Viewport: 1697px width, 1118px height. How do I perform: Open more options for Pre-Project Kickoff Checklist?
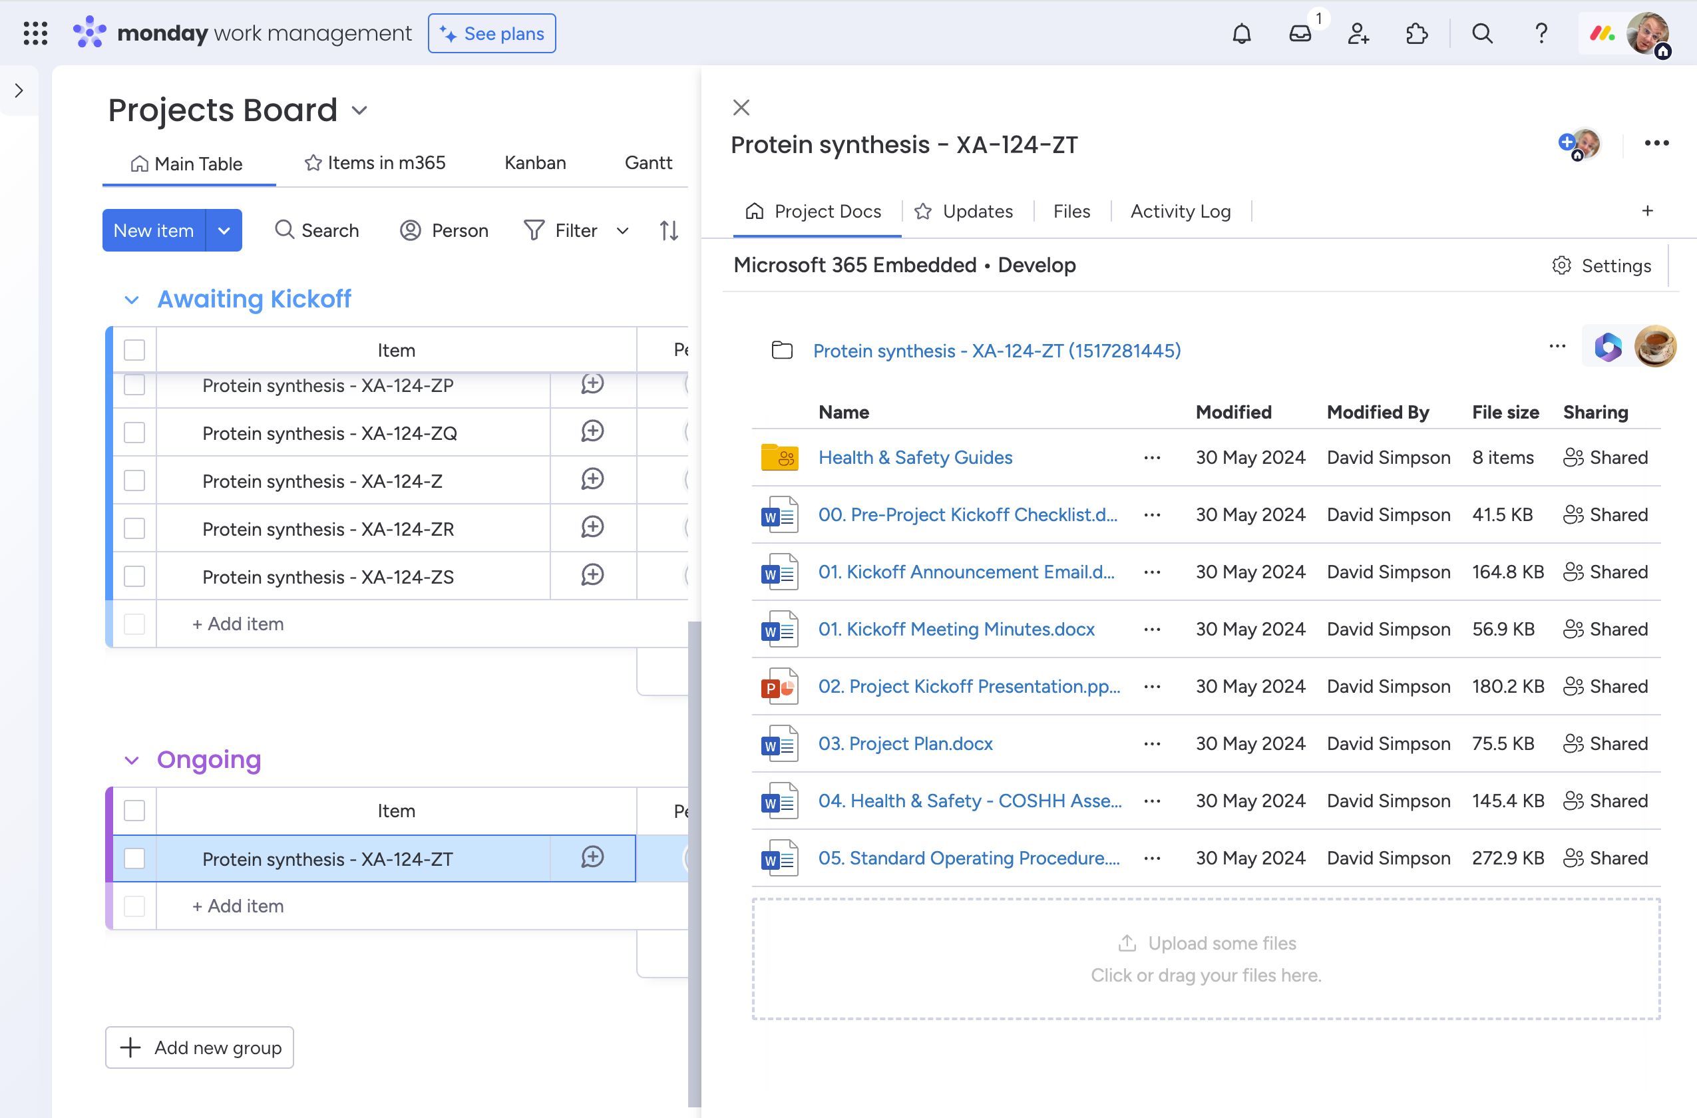pyautogui.click(x=1152, y=516)
